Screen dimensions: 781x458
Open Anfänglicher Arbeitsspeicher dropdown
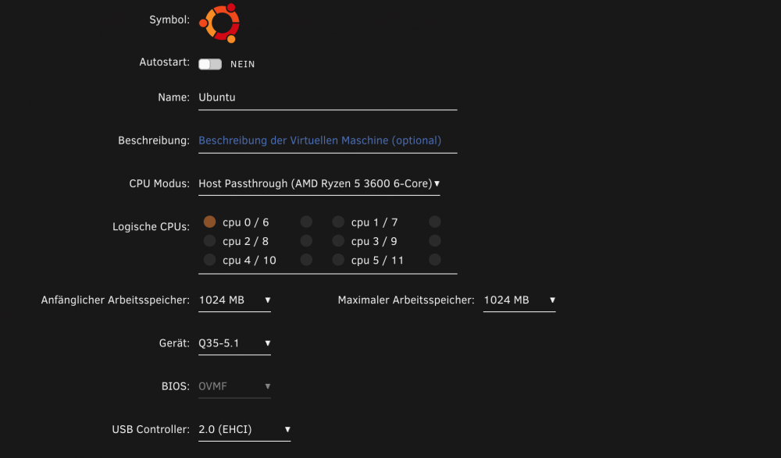click(234, 300)
